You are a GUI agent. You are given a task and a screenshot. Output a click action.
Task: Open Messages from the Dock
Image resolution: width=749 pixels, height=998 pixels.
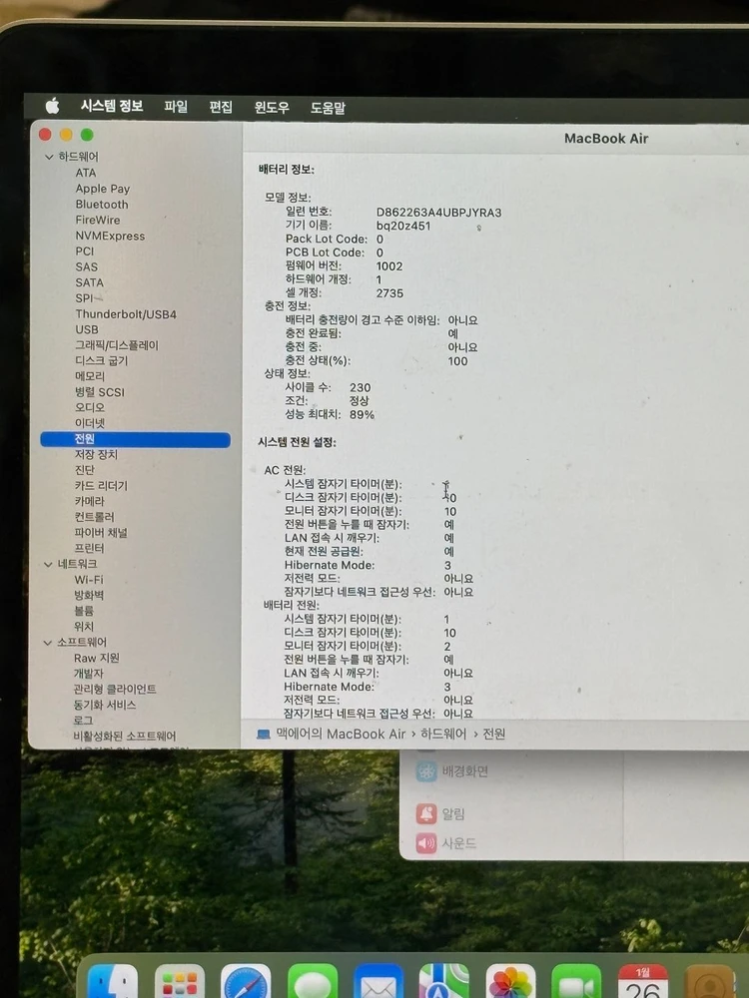tap(312, 982)
